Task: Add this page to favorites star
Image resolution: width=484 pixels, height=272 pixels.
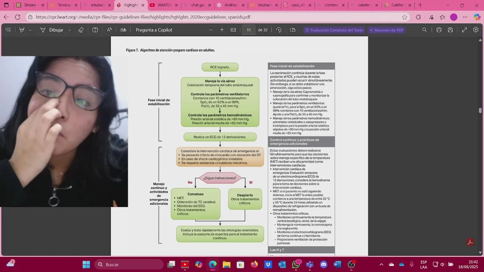Action: (405, 17)
